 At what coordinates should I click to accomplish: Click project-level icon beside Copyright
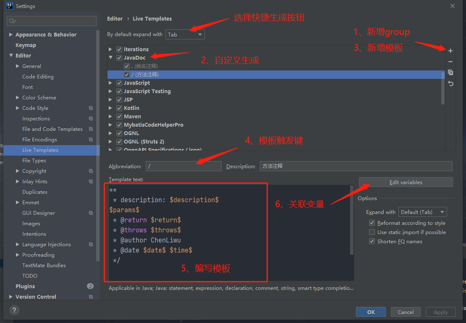[91, 171]
